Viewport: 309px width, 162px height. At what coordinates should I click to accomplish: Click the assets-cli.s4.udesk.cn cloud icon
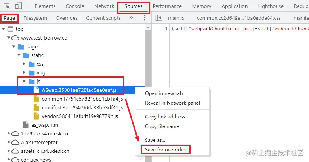tap(15, 151)
